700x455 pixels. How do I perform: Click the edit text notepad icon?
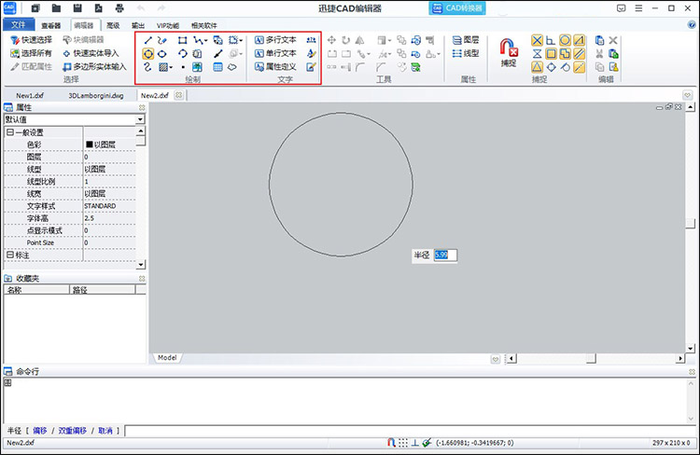(x=311, y=67)
